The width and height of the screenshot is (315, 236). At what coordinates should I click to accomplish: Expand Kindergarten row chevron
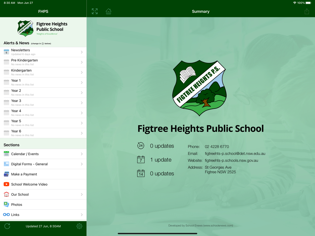pyautogui.click(x=82, y=72)
